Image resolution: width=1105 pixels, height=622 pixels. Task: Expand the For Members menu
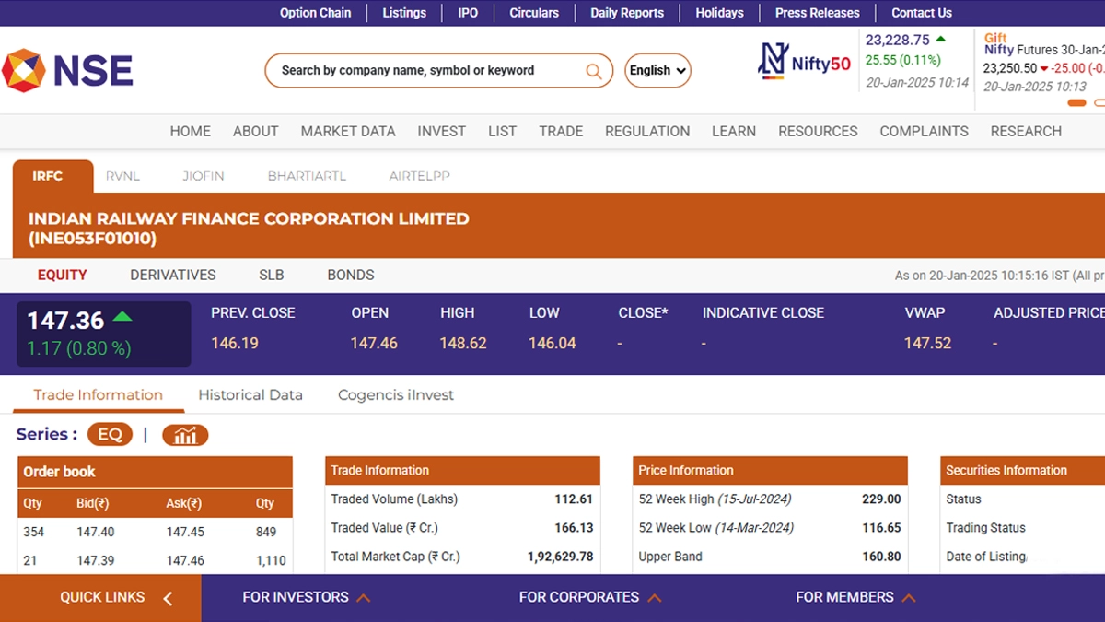tap(855, 597)
